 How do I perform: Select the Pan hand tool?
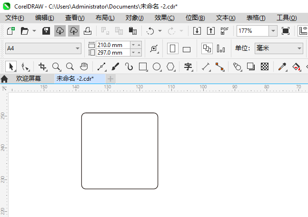84,67
